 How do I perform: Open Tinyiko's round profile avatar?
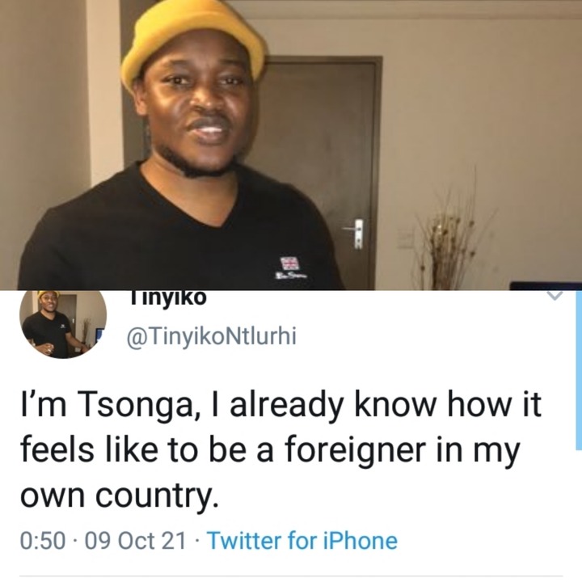coord(63,324)
